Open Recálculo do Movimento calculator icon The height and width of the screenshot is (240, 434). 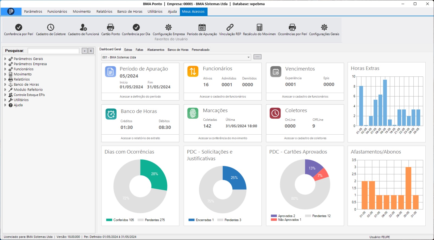point(260,27)
